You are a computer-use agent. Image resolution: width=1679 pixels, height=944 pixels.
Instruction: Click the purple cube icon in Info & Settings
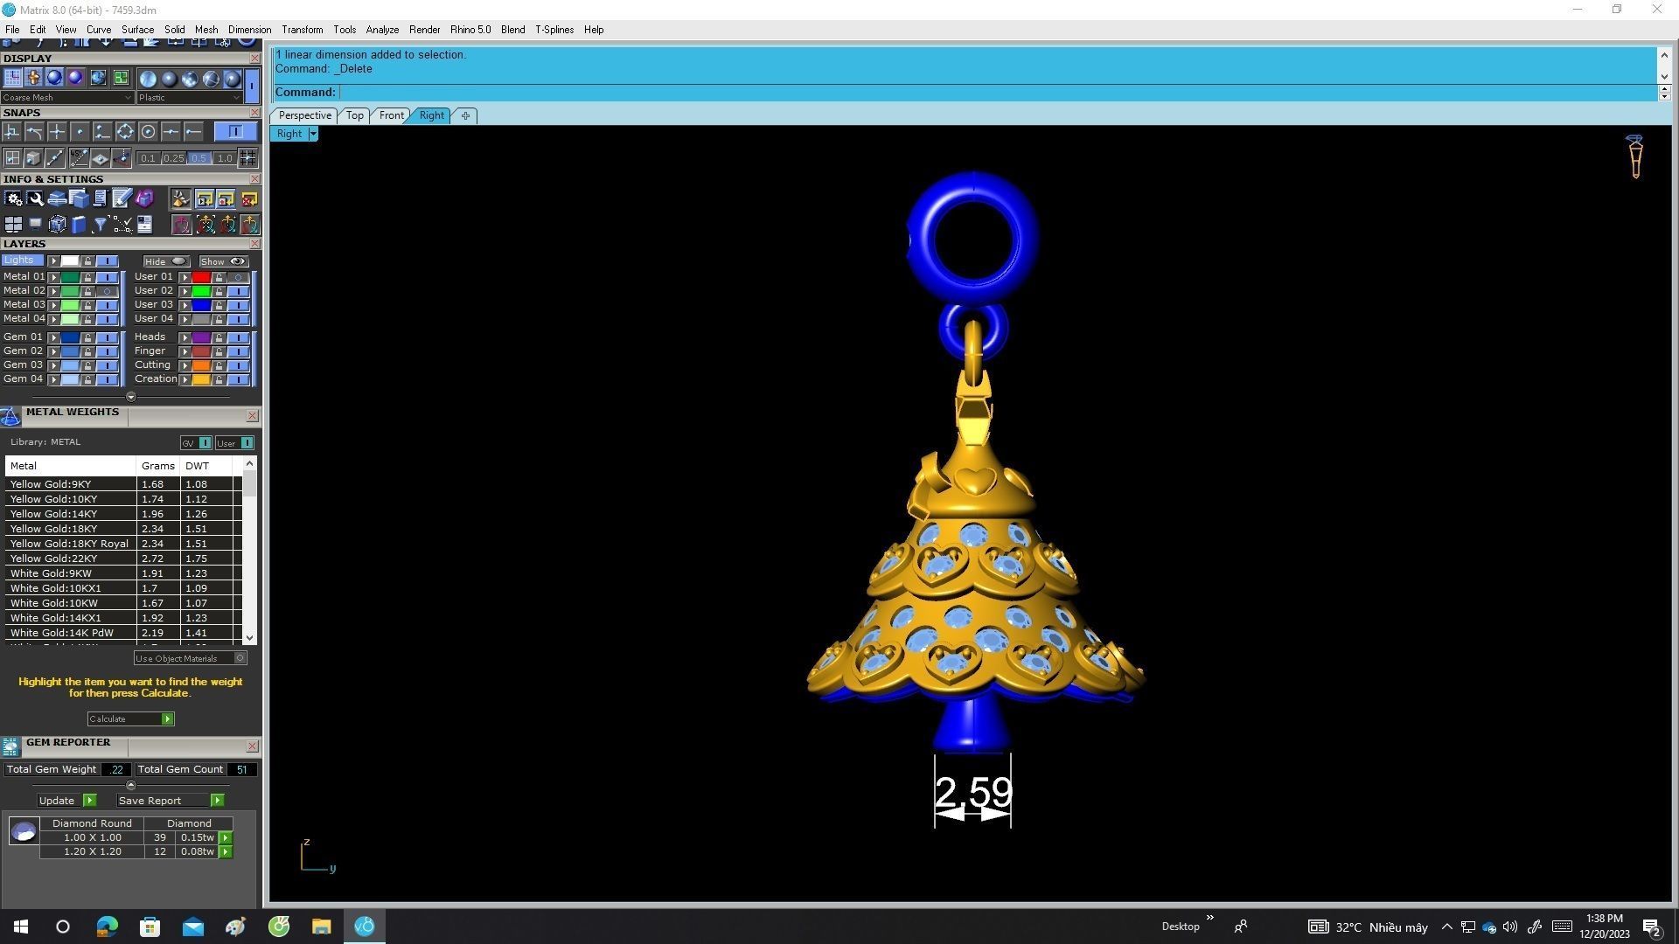tap(144, 199)
